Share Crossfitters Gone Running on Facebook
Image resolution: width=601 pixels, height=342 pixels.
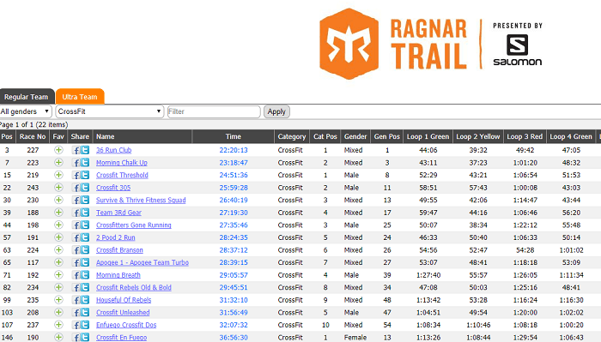pos(76,225)
